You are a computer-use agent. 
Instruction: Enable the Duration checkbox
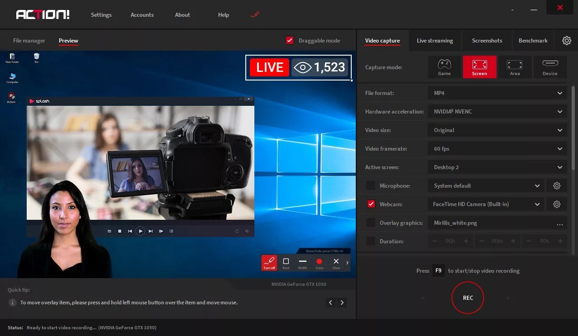click(371, 241)
